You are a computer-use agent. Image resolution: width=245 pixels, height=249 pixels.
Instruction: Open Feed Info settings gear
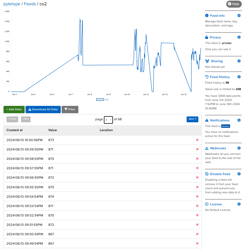239,16
